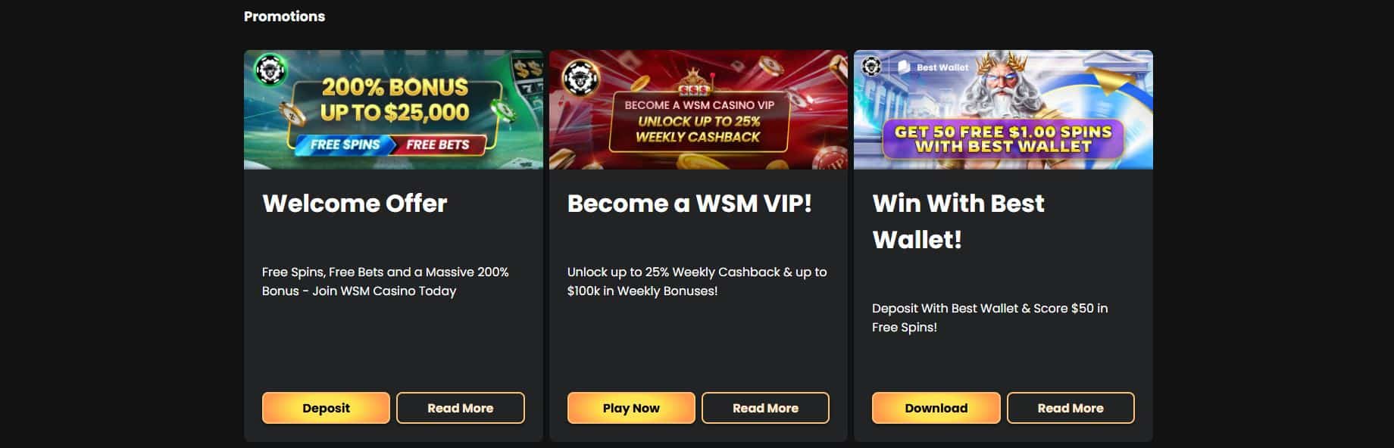Click the Zeus character on Best Wallet banner
Viewport: 1394px width, 448px height.
click(1003, 85)
